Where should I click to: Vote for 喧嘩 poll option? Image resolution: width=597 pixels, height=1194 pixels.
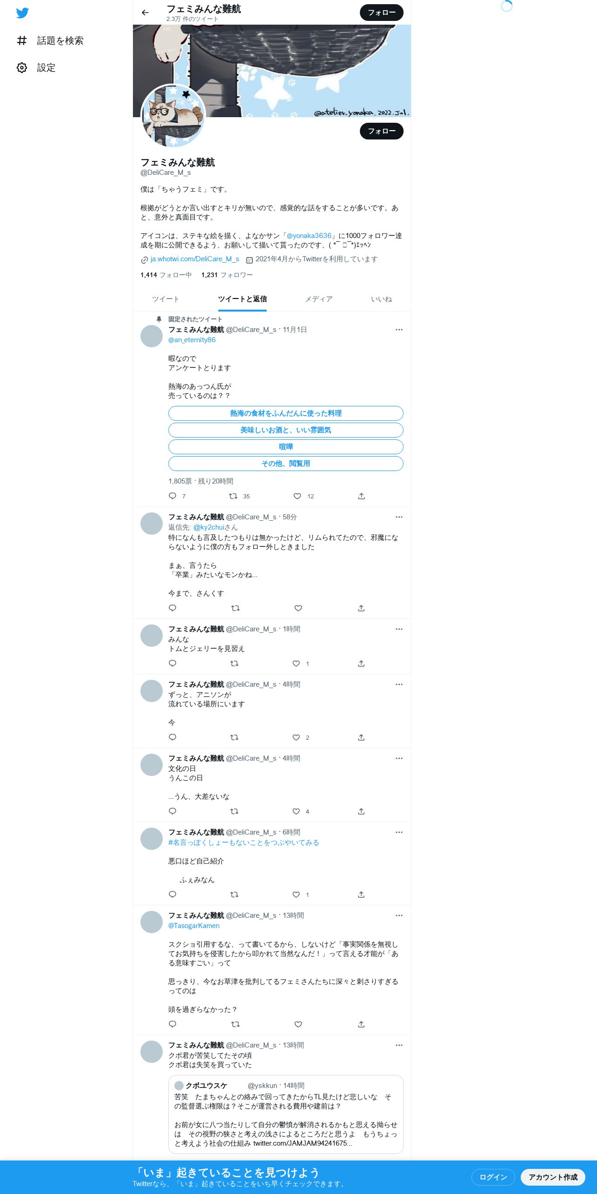point(285,447)
